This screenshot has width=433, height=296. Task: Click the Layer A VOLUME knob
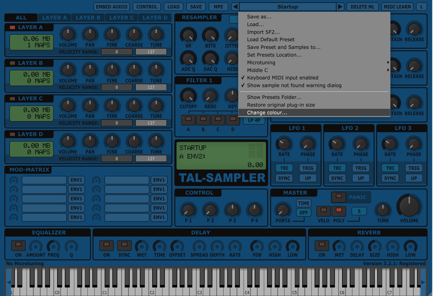coord(68,35)
